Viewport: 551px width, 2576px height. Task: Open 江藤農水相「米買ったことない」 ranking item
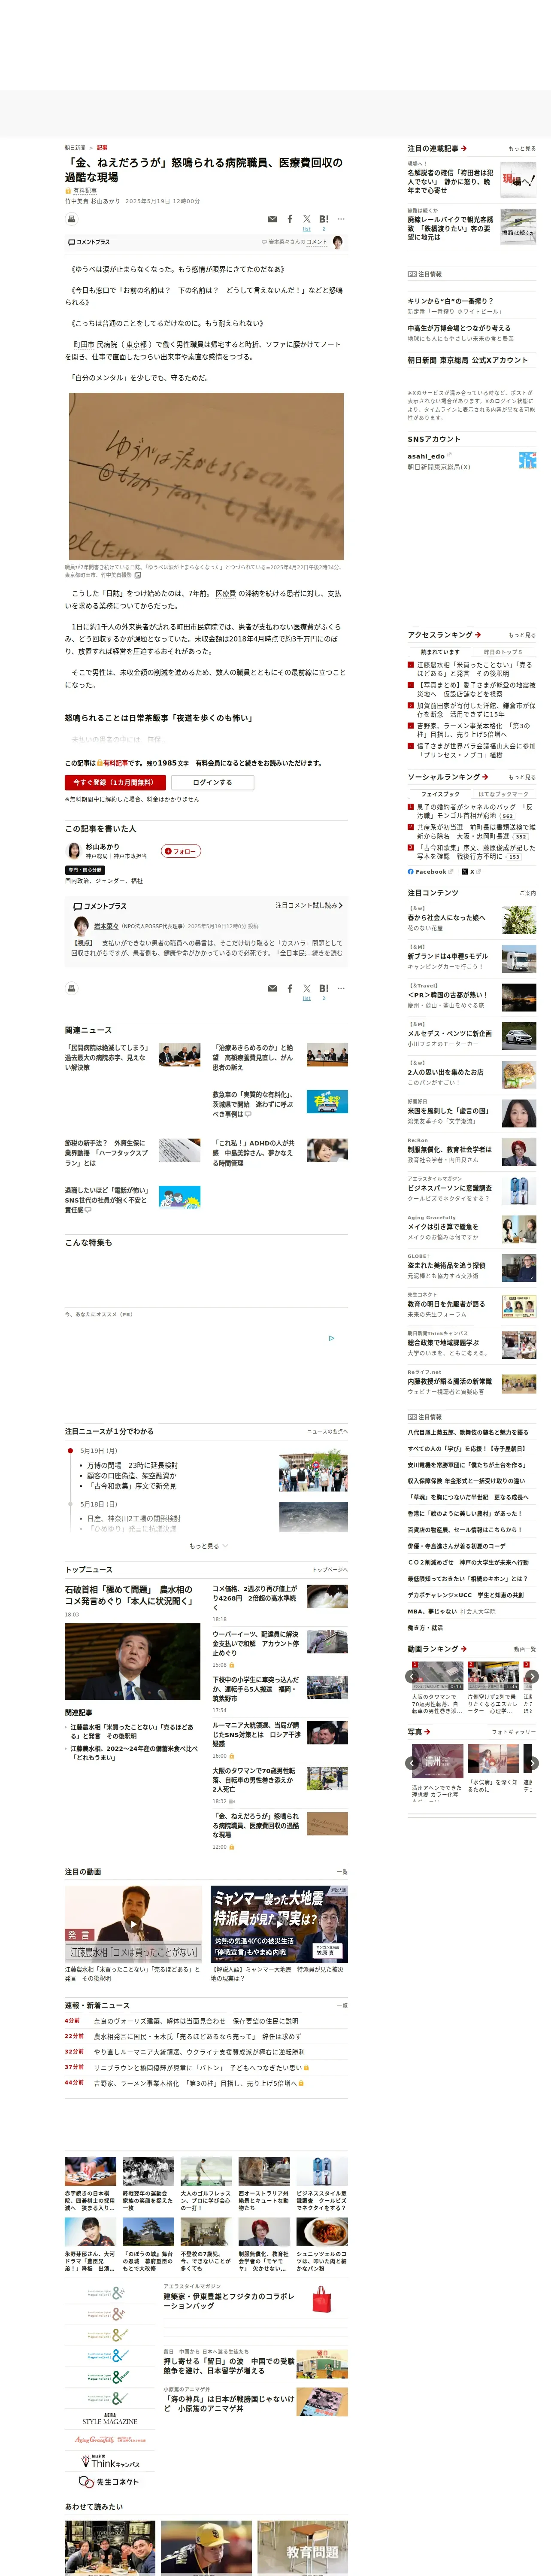point(476,669)
